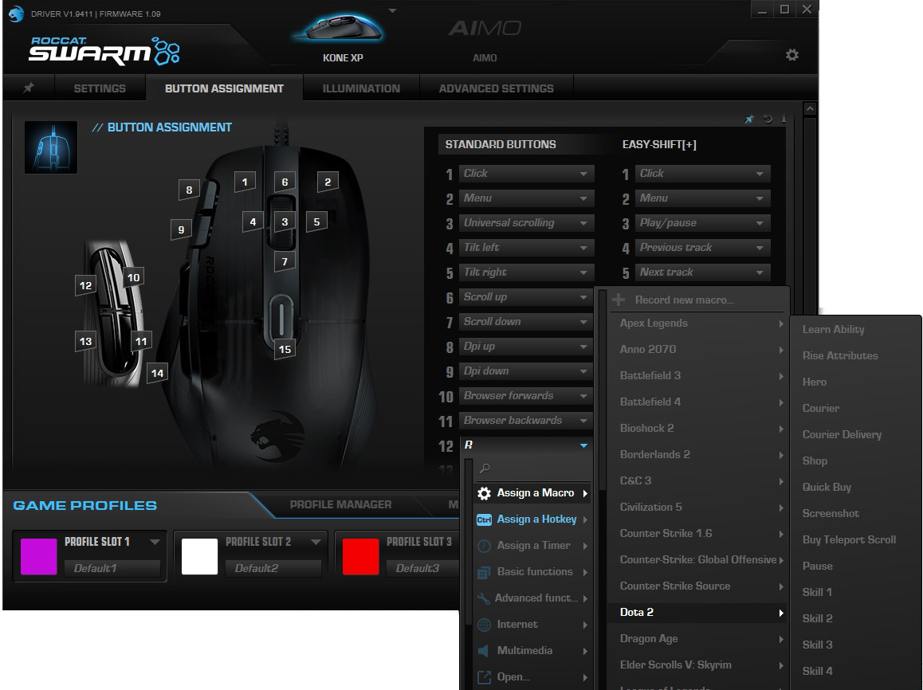Open Easy-Shift Play/pause dropdown
Screen dimensions: 923x690
[703, 223]
